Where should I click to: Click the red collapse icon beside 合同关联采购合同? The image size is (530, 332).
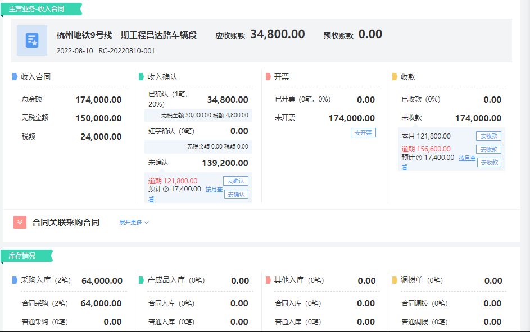pos(20,222)
